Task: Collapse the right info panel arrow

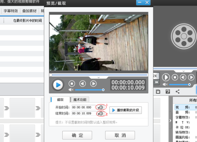Action: click(x=170, y=121)
